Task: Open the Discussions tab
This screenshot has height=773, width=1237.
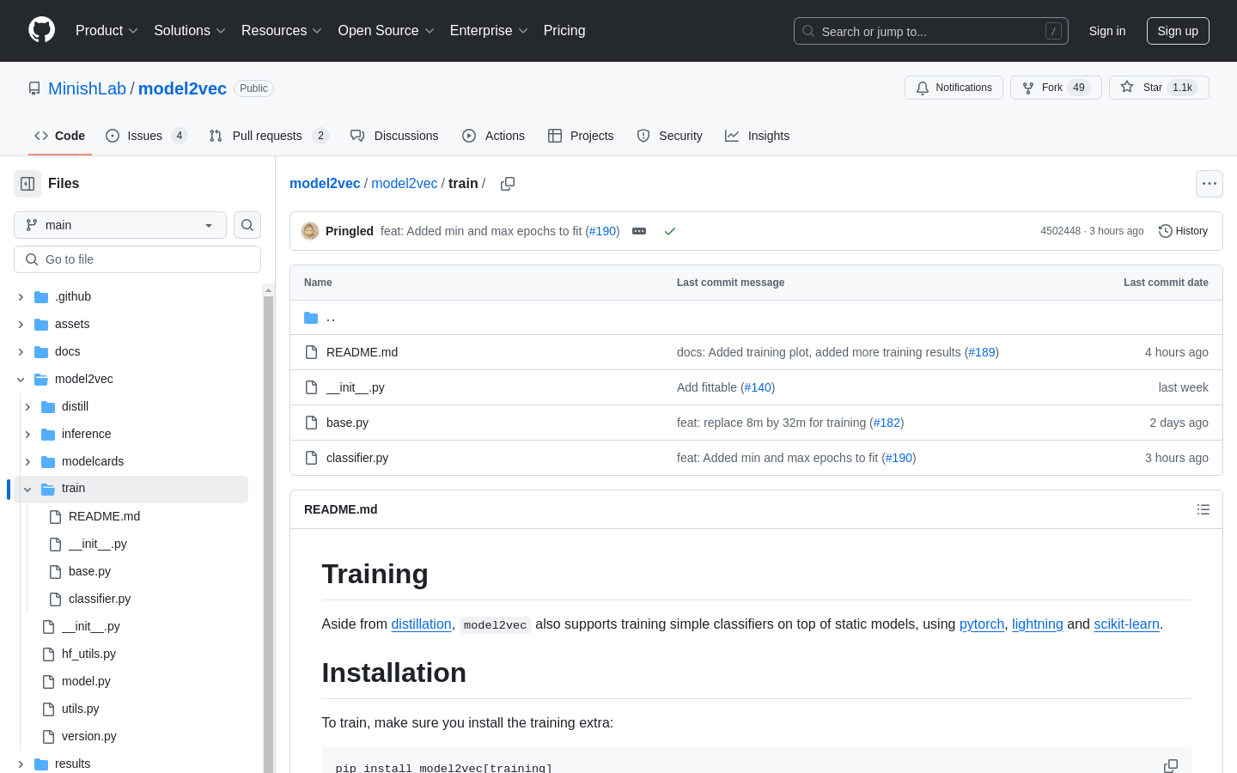Action: point(394,136)
